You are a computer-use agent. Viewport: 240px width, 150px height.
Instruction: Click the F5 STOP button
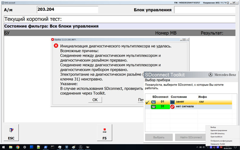[104, 132]
